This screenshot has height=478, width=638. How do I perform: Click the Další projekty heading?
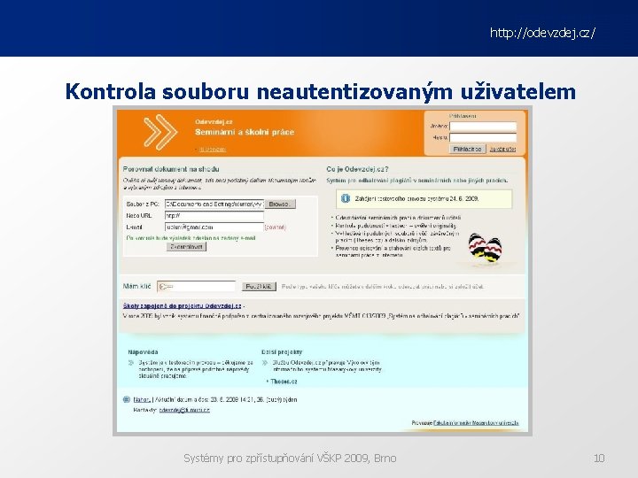coord(282,352)
